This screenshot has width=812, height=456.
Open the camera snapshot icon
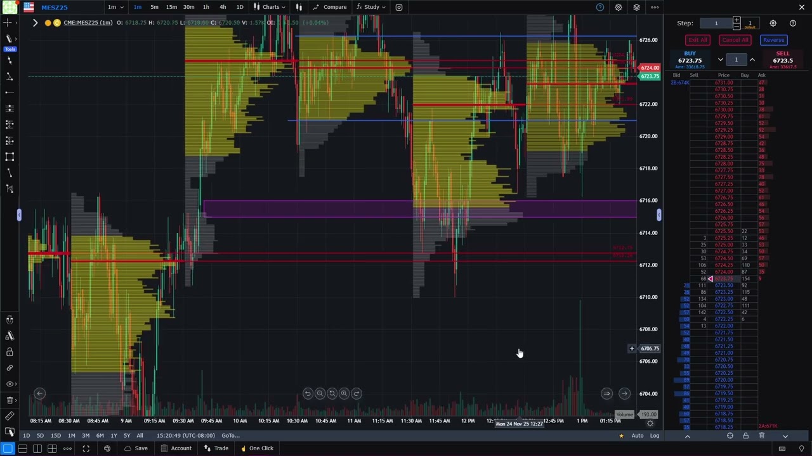pyautogui.click(x=399, y=7)
